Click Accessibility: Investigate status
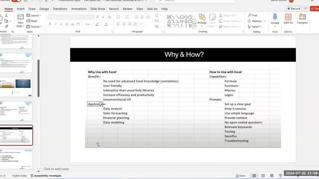 coord(46,176)
